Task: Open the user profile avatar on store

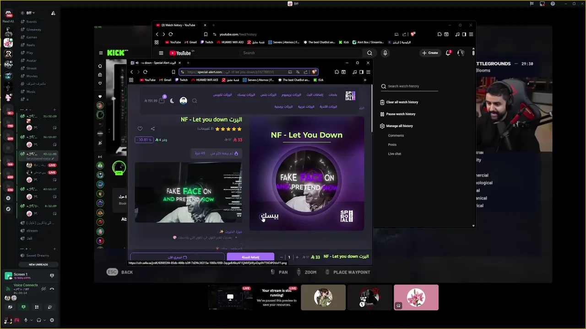Action: point(184,101)
